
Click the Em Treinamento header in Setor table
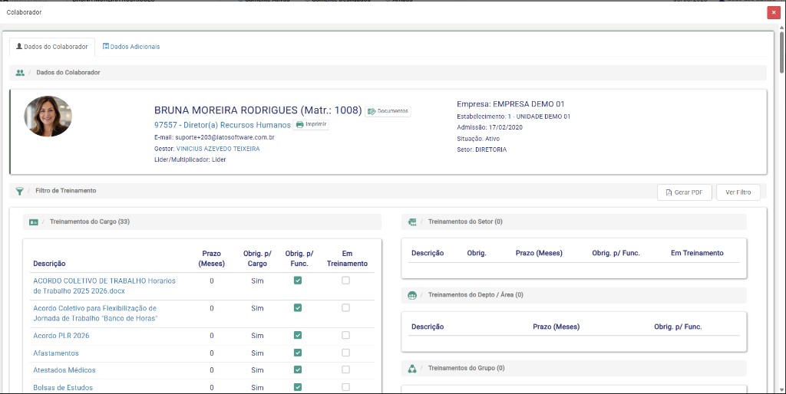tap(697, 253)
